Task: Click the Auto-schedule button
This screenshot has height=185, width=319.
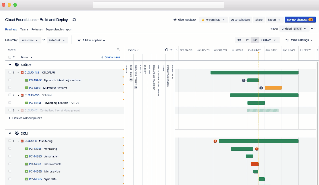Action: [240, 19]
